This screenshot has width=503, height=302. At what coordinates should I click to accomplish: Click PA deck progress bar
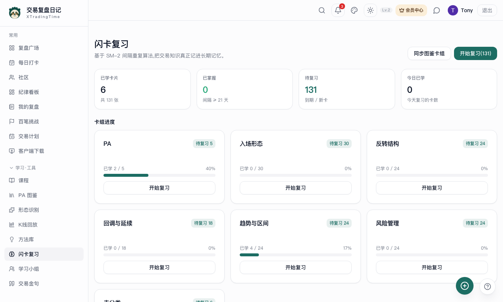[x=159, y=175]
